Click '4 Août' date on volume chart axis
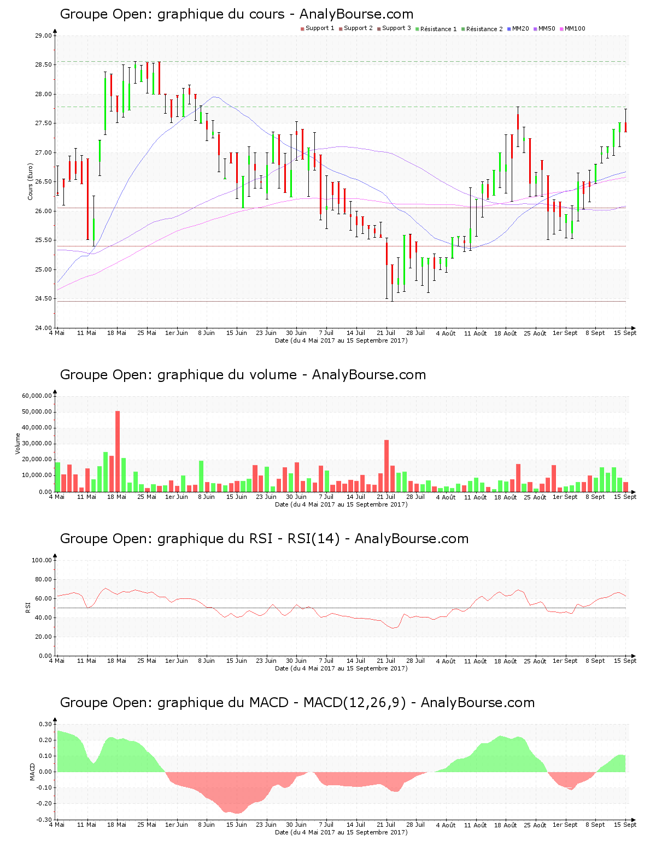 446,497
